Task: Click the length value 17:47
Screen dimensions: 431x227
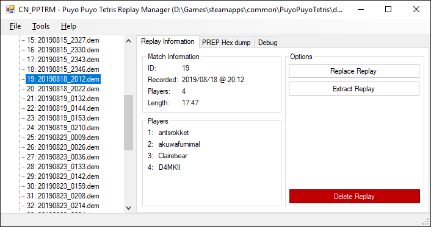Action: point(190,103)
